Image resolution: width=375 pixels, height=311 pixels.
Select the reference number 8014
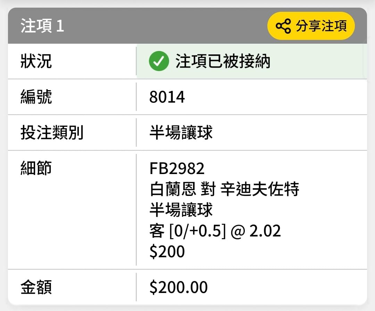(x=167, y=97)
